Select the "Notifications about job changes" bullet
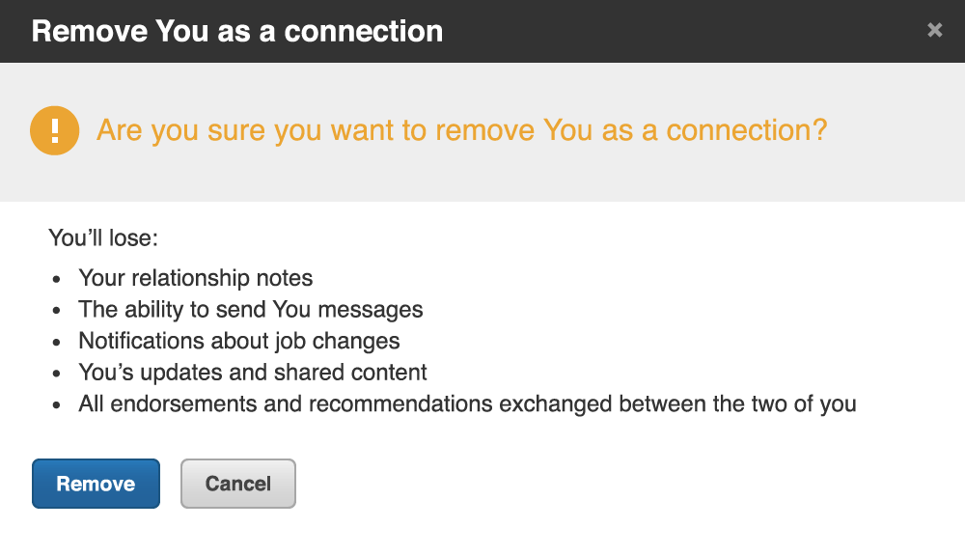This screenshot has width=965, height=556. pos(239,341)
